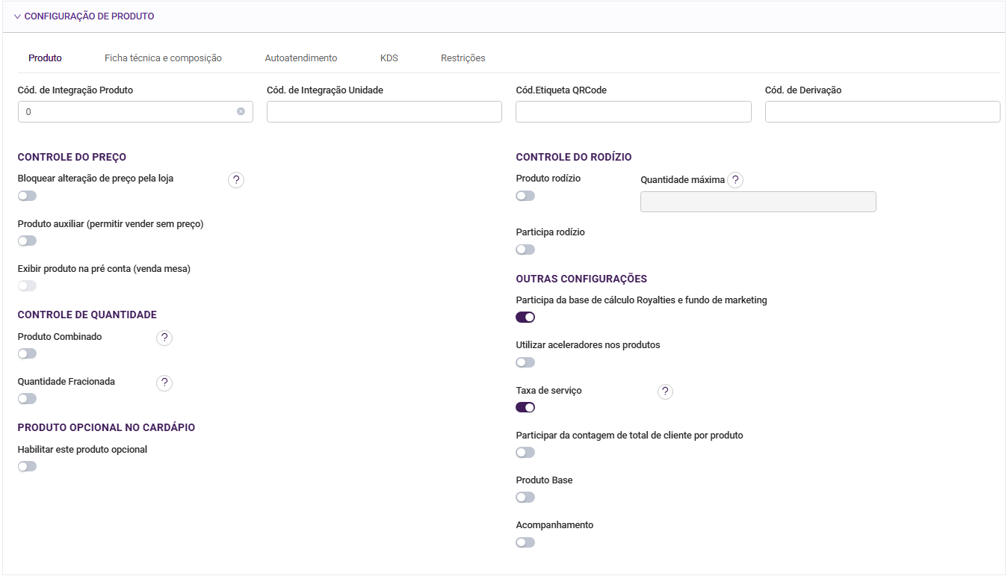Go to the KDS tab
1008x576 pixels.
click(x=389, y=58)
